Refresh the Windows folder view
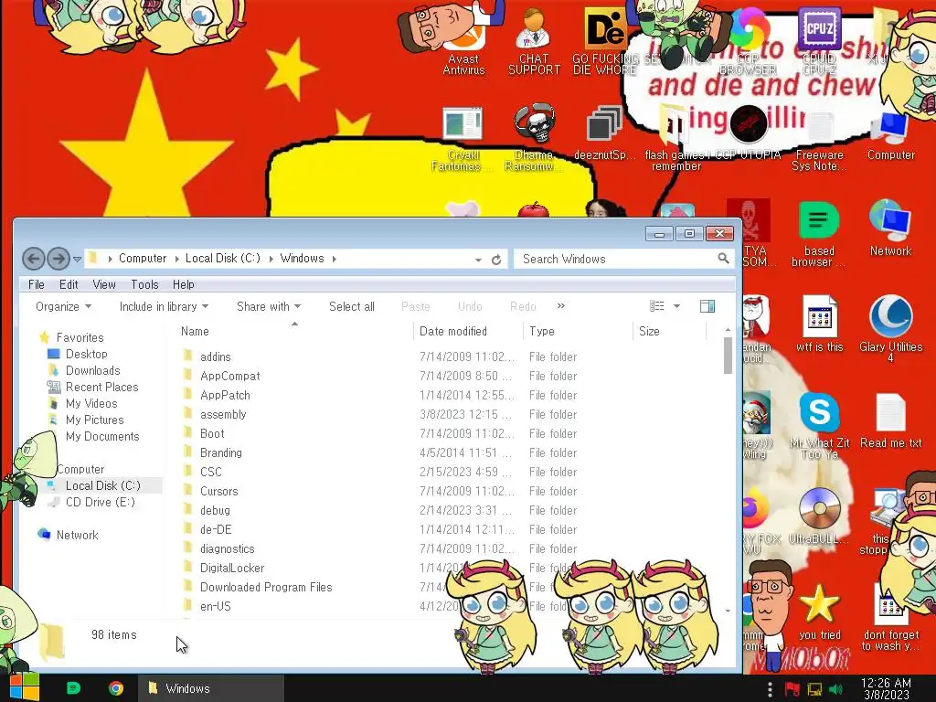 (x=496, y=260)
